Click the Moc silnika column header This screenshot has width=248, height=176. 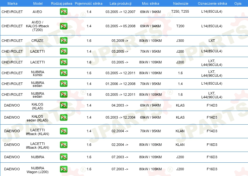(151, 3)
